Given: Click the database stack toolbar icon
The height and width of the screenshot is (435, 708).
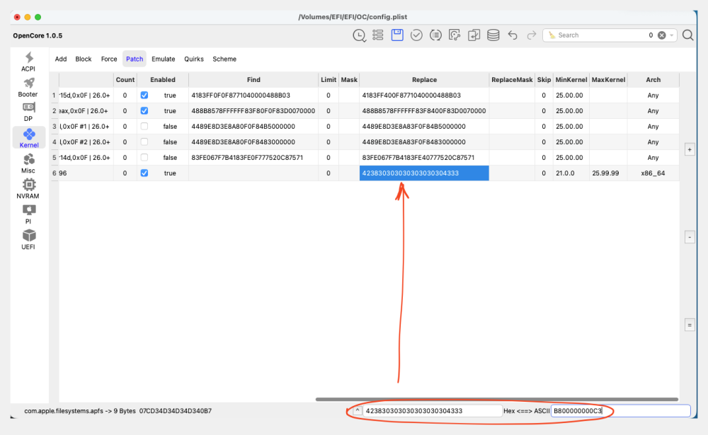Looking at the screenshot, I should (x=493, y=35).
